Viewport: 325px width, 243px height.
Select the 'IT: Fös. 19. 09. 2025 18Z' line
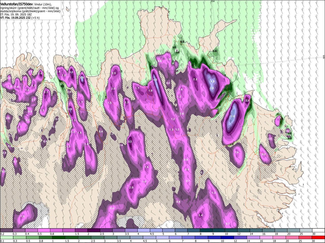click(x=16, y=14)
